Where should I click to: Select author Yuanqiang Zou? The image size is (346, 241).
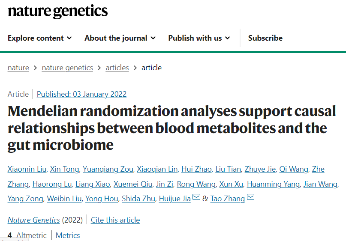tap(108, 169)
